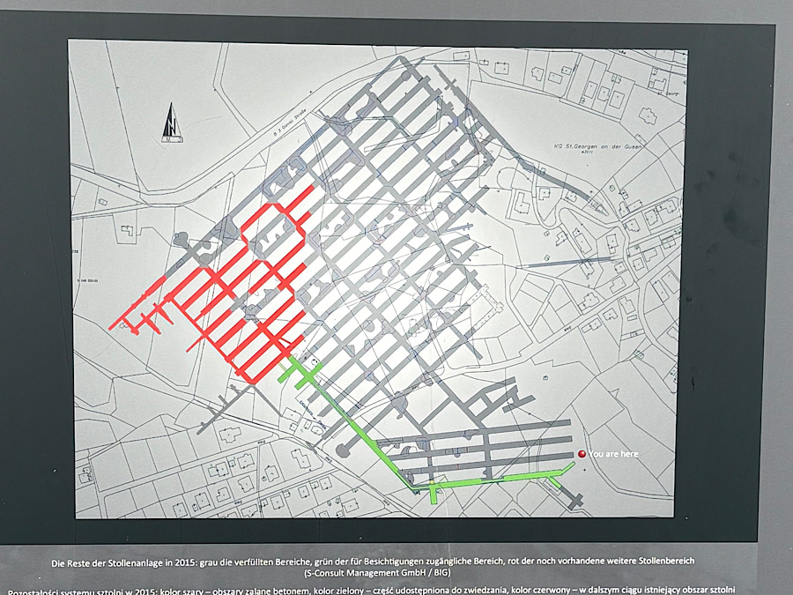Select the red tunnel's far-left western tip
The image size is (793, 595).
pos(113,326)
